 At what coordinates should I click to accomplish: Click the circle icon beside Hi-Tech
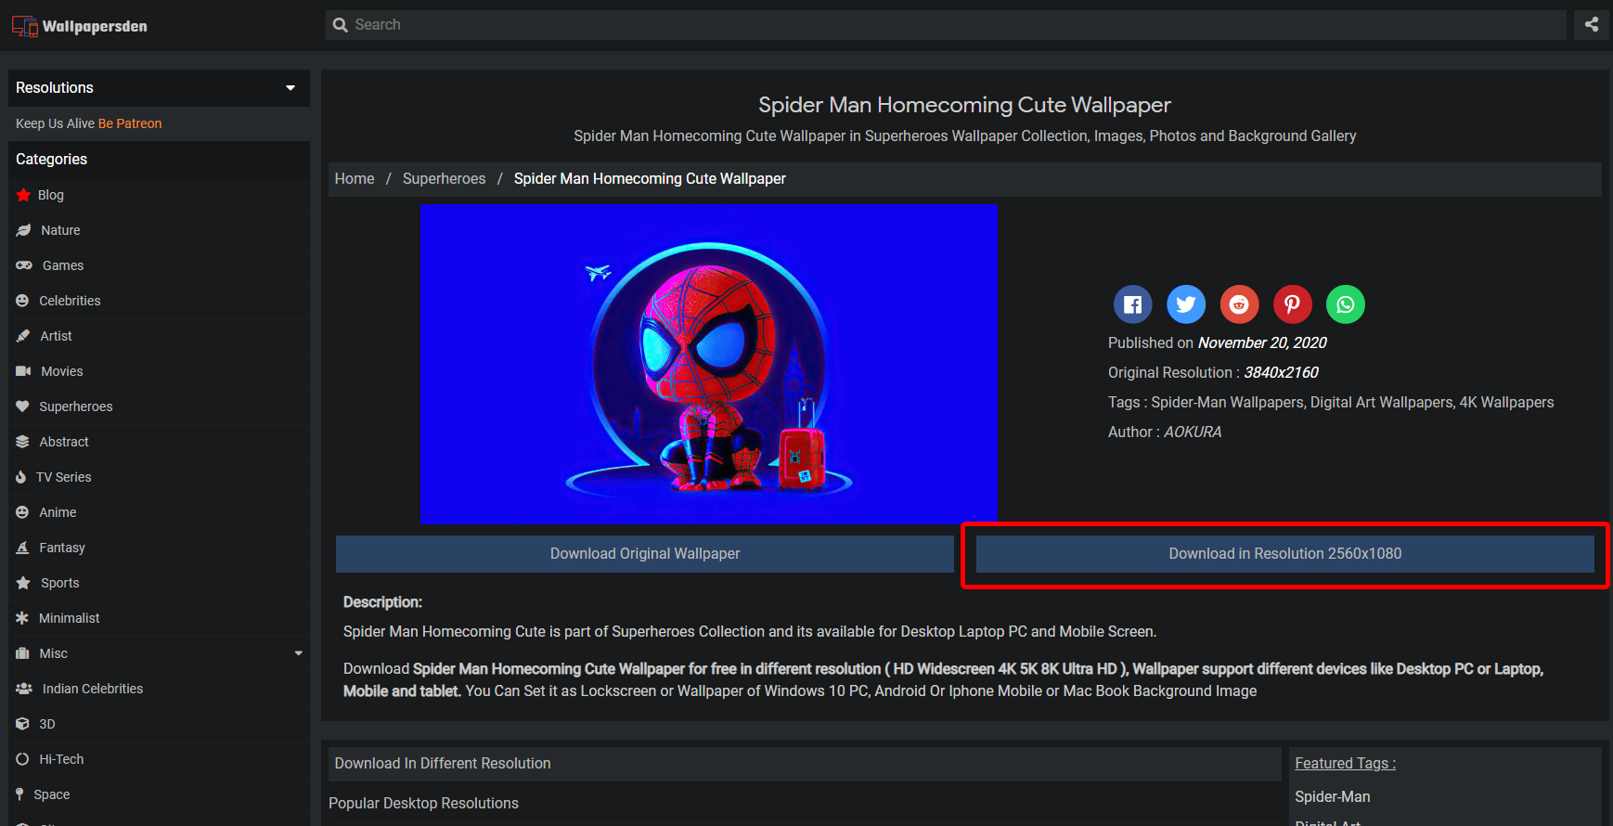click(x=22, y=759)
